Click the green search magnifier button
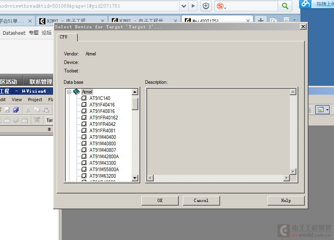The width and height of the screenshot is (334, 240). click(x=285, y=6)
